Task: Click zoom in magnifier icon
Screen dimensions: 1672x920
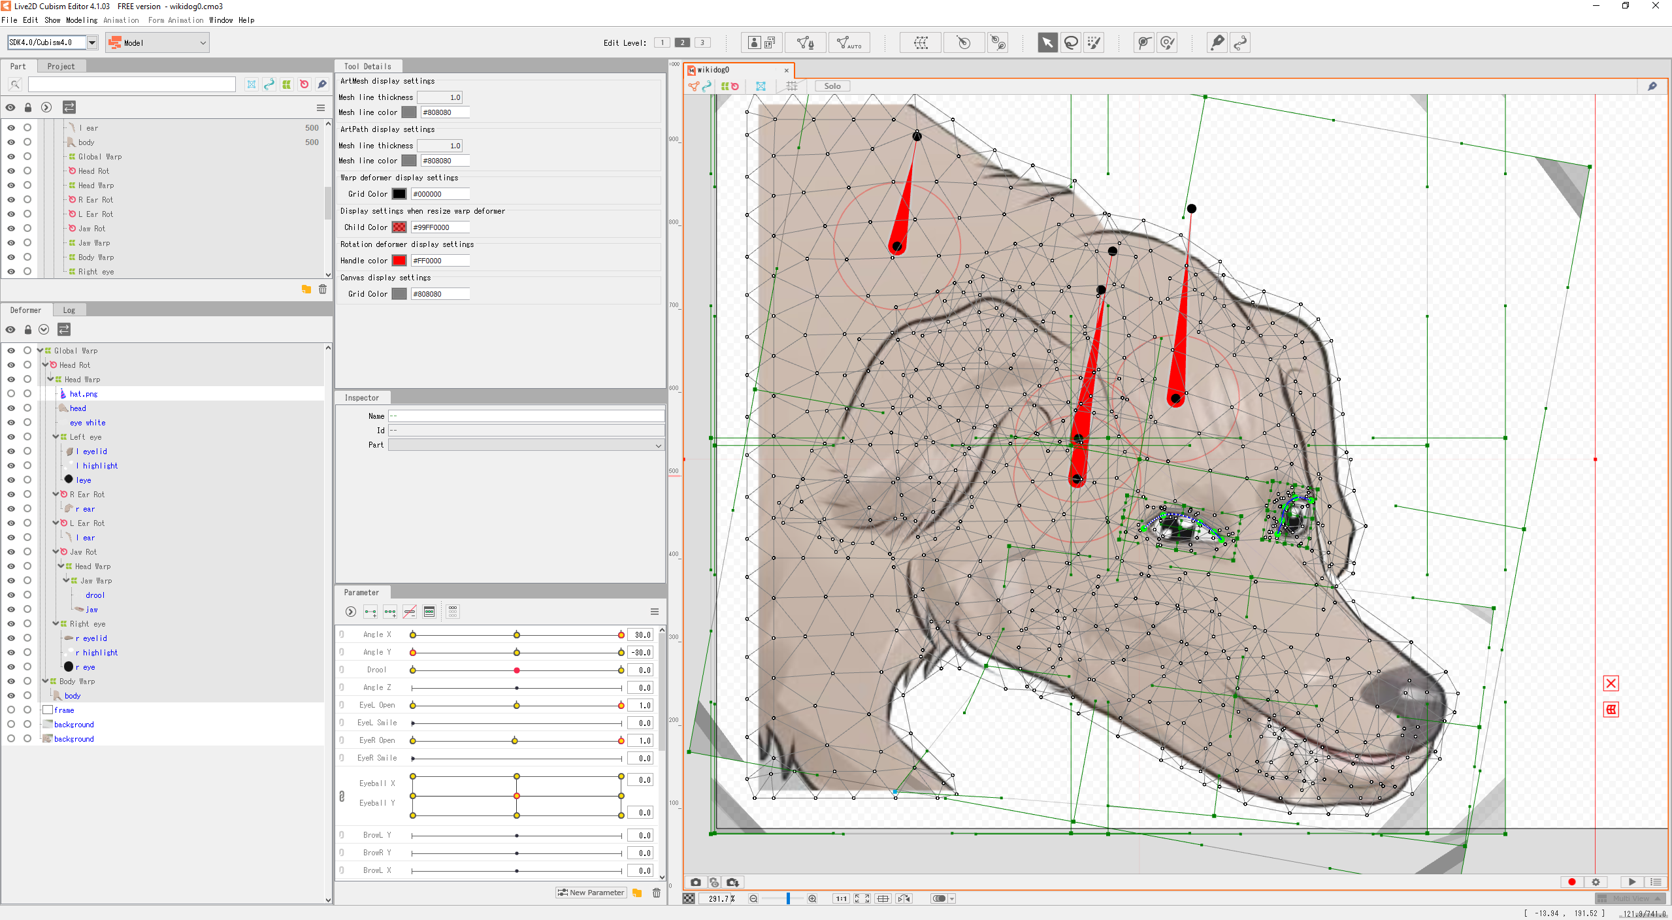Action: click(x=812, y=899)
